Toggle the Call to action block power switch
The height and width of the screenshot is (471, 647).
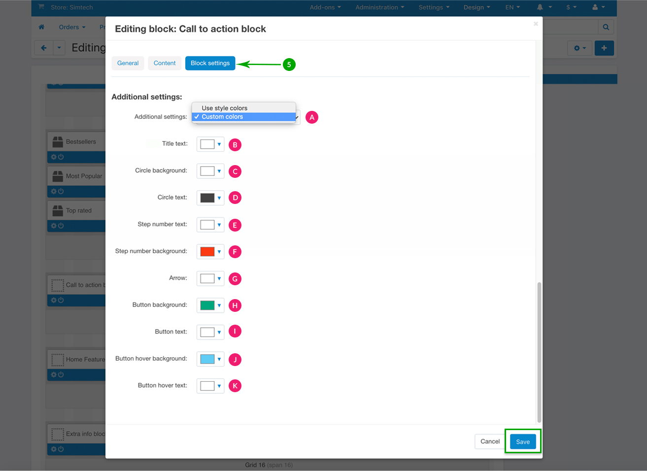coord(61,300)
